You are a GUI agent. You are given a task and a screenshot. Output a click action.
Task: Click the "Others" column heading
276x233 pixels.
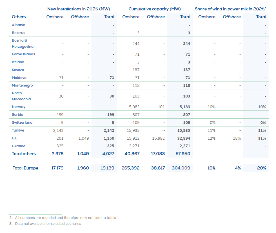(19, 17)
